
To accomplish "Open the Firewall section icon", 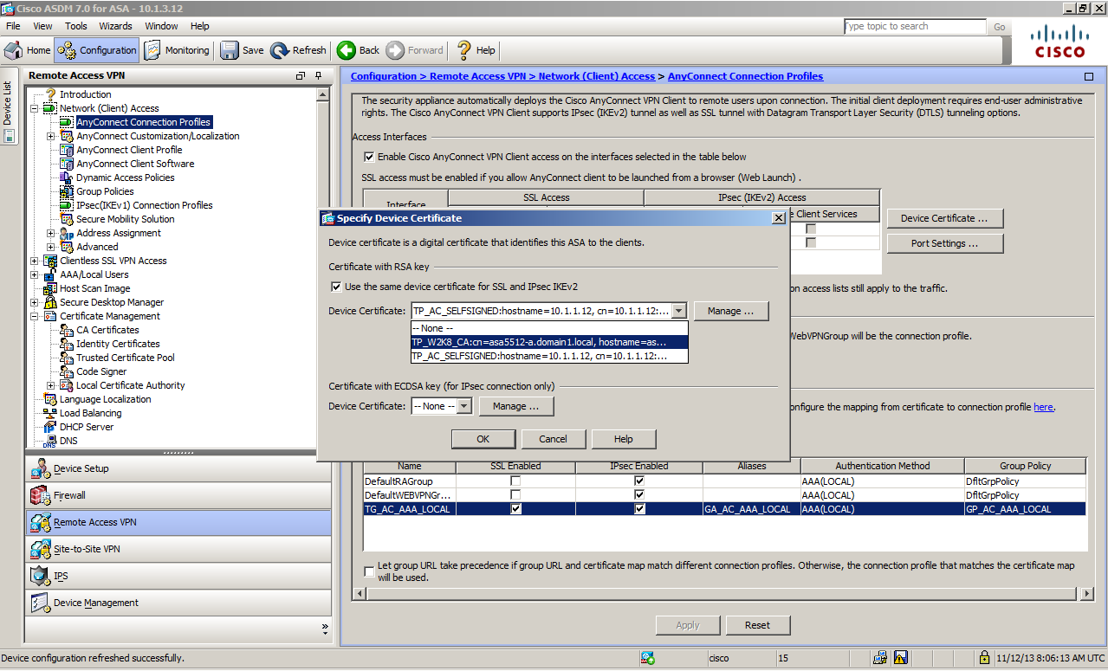I will coord(41,495).
